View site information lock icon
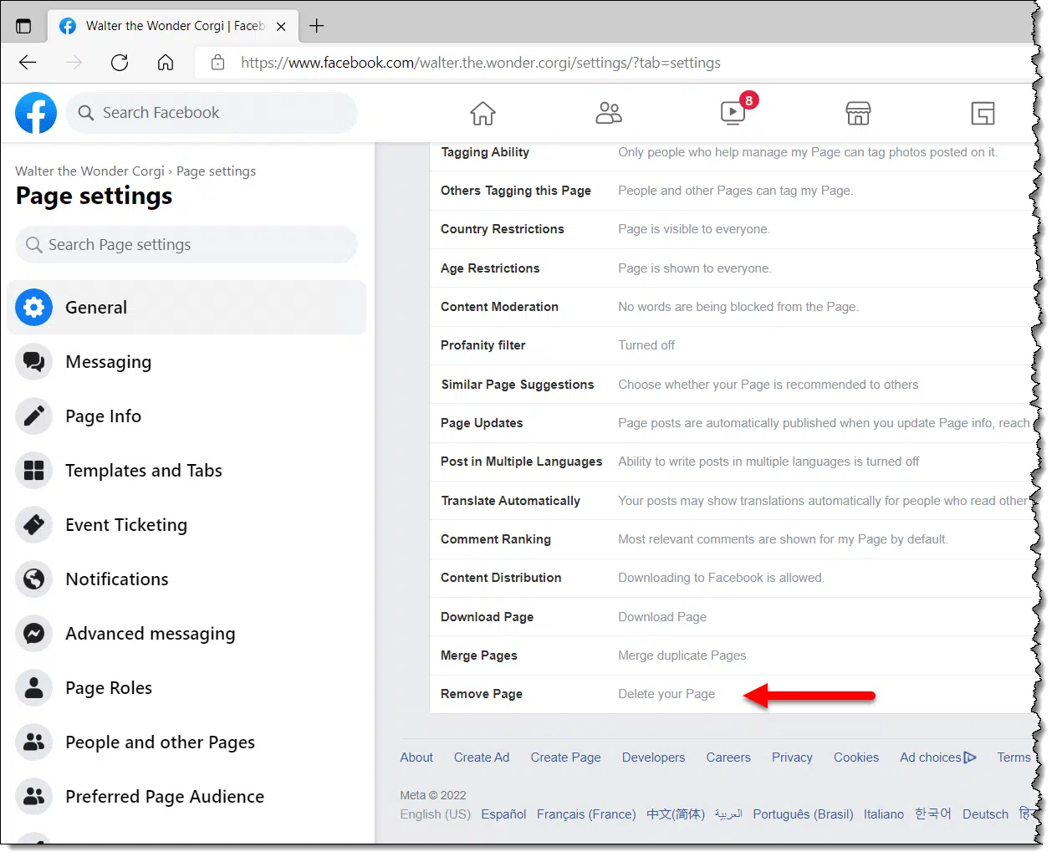This screenshot has width=1057, height=857. coord(217,63)
